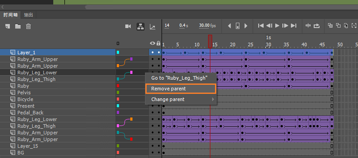The image size is (358, 158).
Task: Click the Add Camera icon
Action: coord(128,26)
